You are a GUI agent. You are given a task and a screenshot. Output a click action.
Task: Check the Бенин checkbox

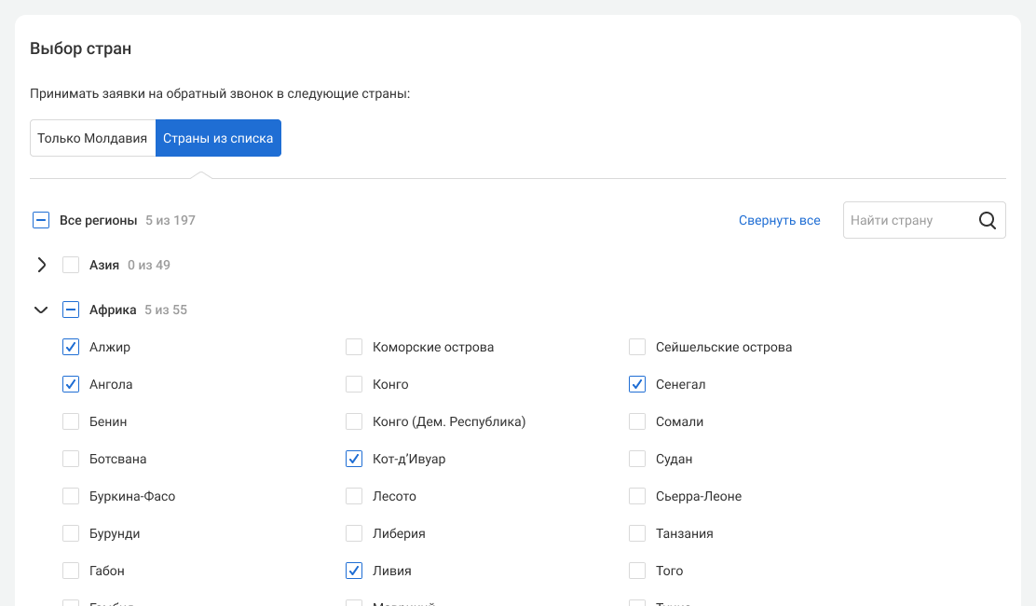point(71,421)
